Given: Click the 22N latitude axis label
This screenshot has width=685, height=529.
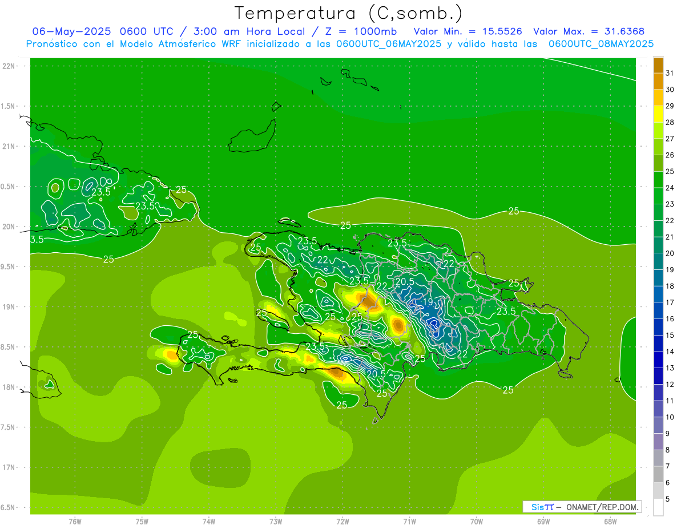Looking at the screenshot, I should tap(9, 66).
